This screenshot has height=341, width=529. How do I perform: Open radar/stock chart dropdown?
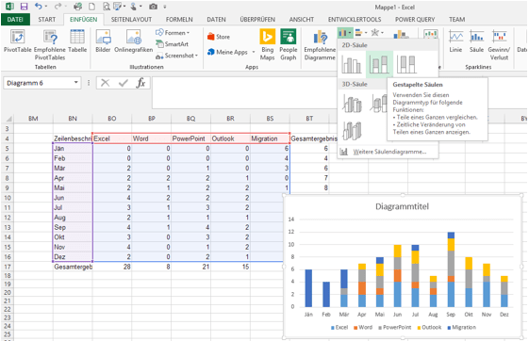point(377,33)
